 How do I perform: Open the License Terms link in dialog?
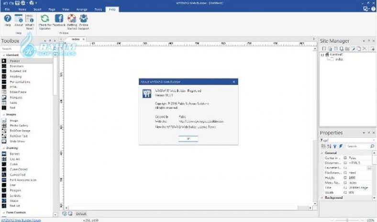tap(185, 127)
